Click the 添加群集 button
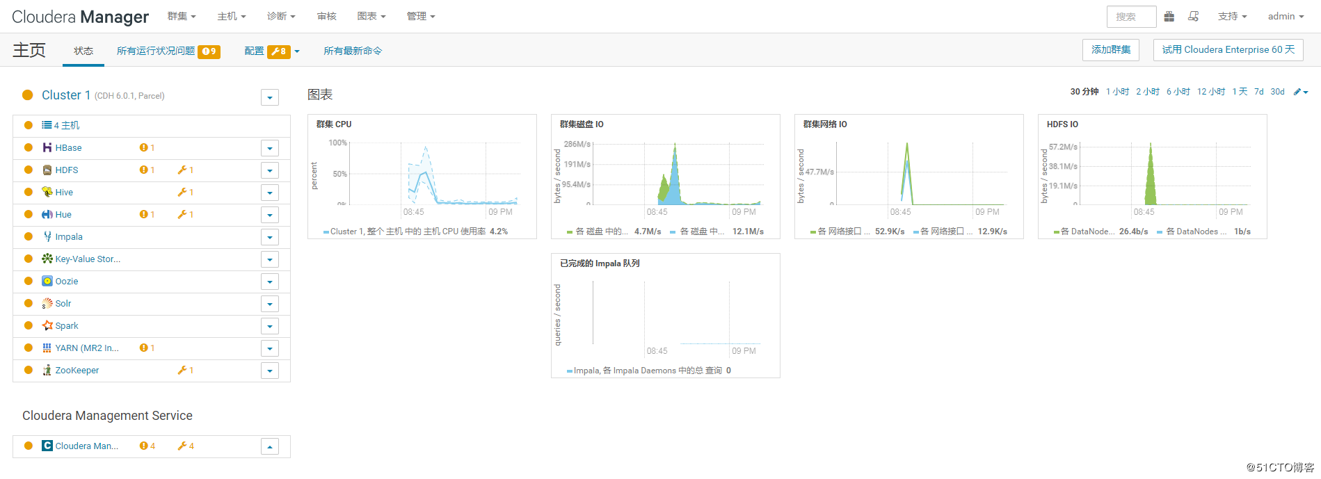The image size is (1321, 479). coord(1111,50)
